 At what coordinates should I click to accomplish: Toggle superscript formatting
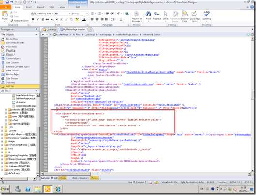point(57,19)
